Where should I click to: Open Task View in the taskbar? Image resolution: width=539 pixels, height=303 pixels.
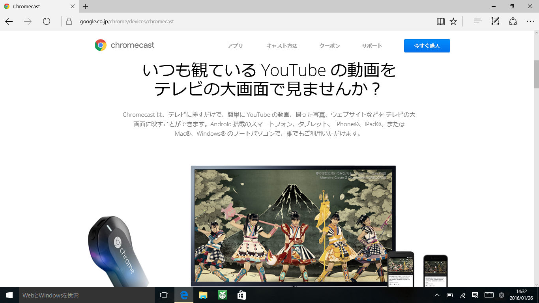(164, 295)
